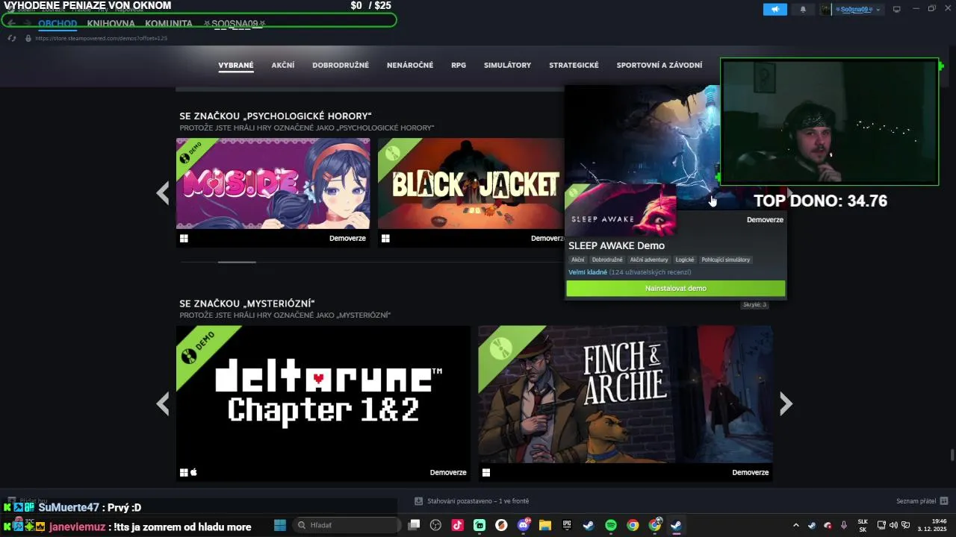Expand the system tray hidden icons chevron
The height and width of the screenshot is (537, 956).
click(x=795, y=525)
